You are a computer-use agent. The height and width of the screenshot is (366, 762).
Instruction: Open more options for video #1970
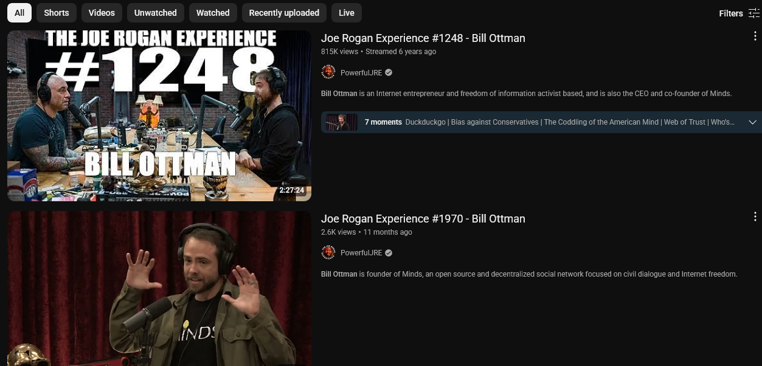755,216
